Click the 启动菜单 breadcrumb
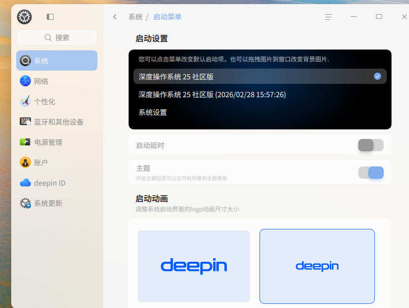The width and height of the screenshot is (409, 308). tap(167, 17)
